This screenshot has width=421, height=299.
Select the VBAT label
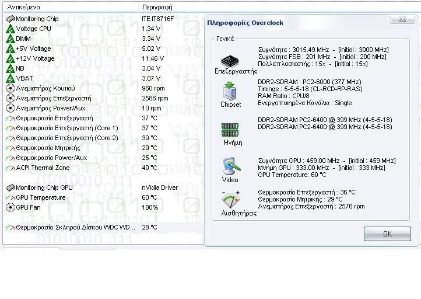point(24,78)
